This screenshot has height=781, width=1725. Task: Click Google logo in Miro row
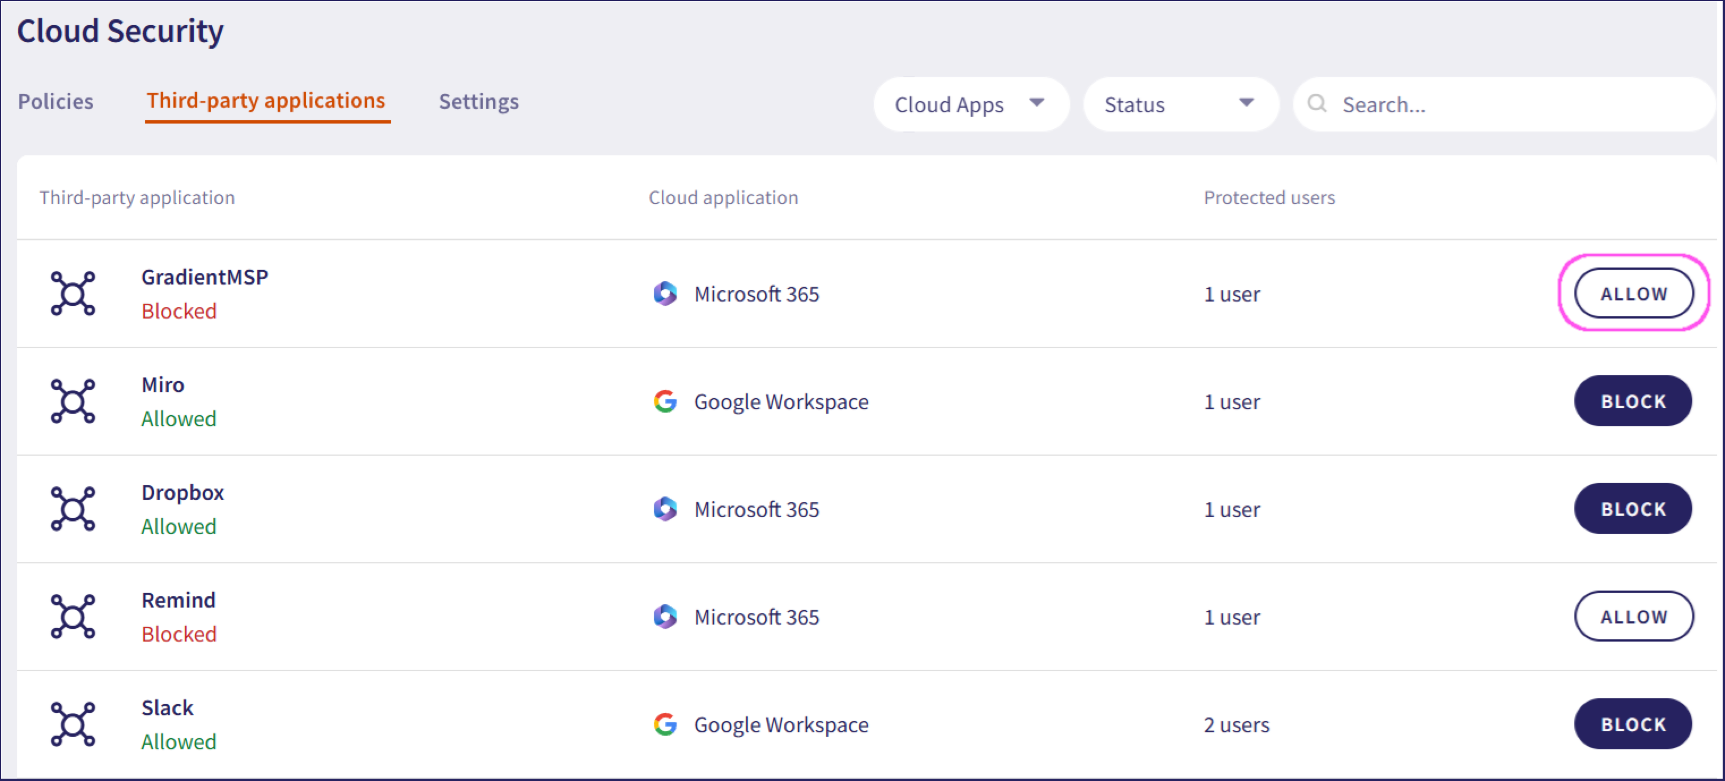(665, 401)
